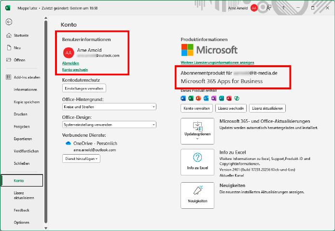
Task: Choose Kopie speichern
Action: point(27,102)
